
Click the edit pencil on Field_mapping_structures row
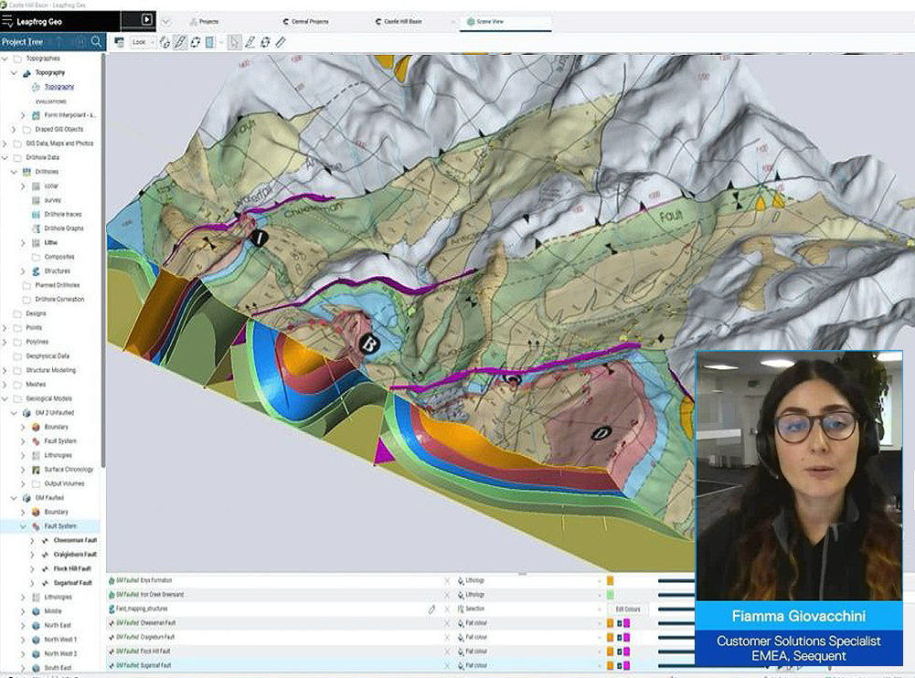point(431,609)
